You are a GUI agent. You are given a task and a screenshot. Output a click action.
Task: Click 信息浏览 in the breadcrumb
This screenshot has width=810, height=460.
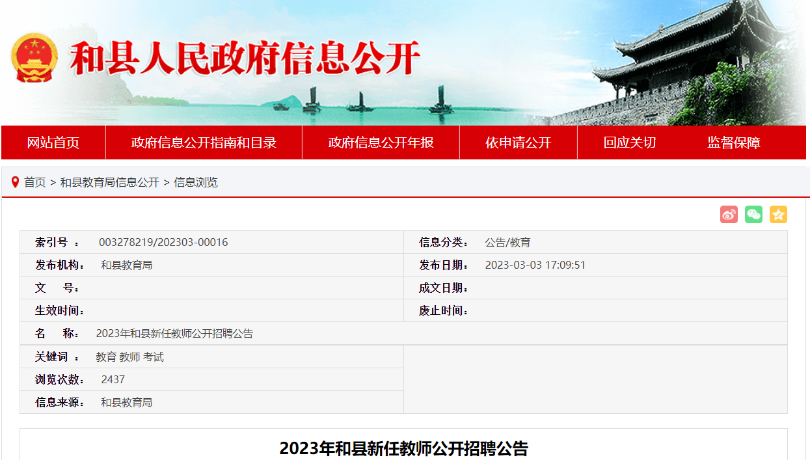196,182
